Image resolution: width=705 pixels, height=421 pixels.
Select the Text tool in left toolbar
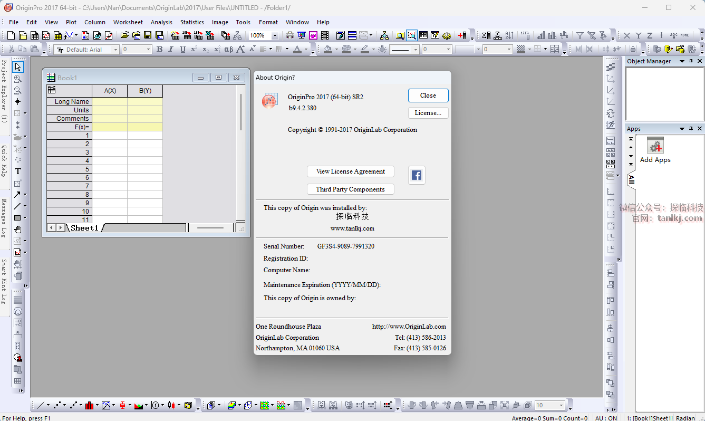[x=18, y=171]
